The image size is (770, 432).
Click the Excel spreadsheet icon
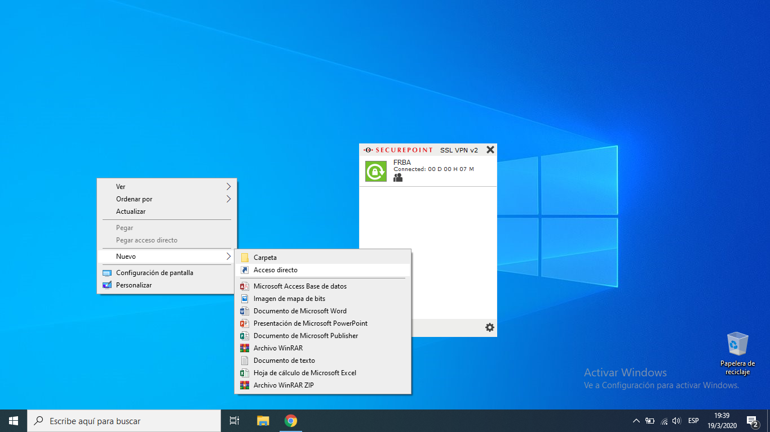[245, 373]
